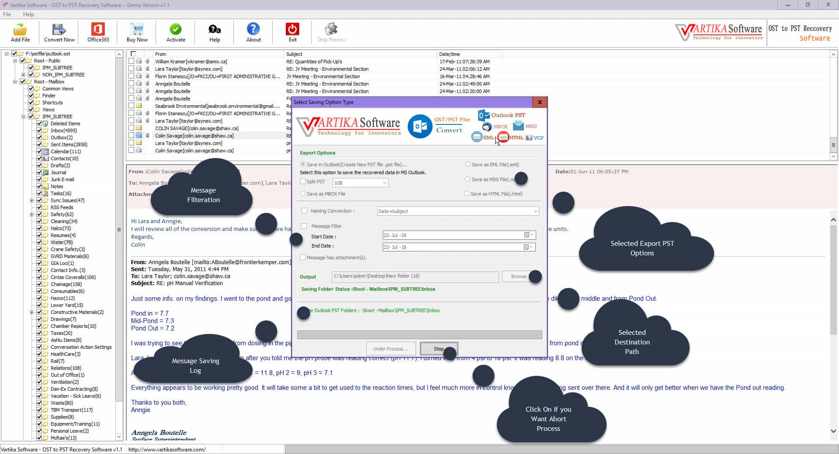Click the Browse output folder button
This screenshot has width=839, height=454.
(519, 276)
